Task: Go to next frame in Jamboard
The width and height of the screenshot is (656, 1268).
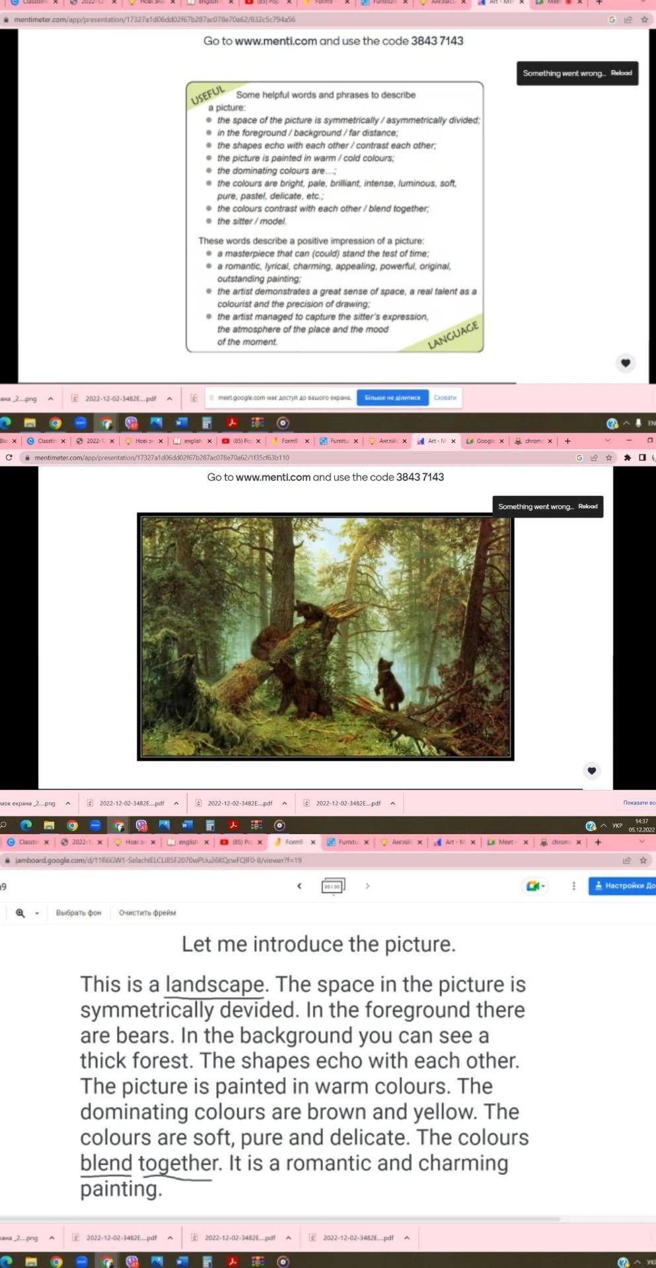Action: click(367, 886)
